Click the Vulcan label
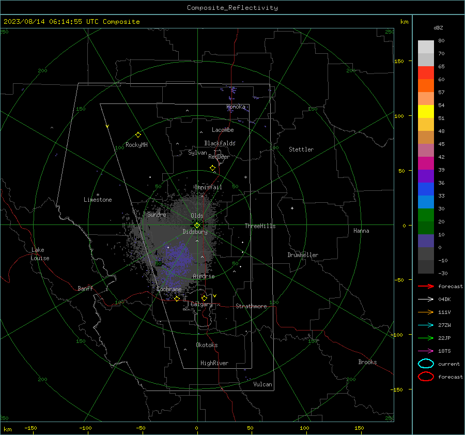 pos(262,384)
